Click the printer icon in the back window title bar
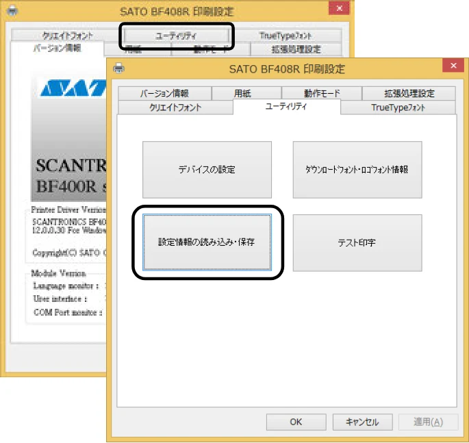Viewport: 469px width, 443px height. click(12, 12)
